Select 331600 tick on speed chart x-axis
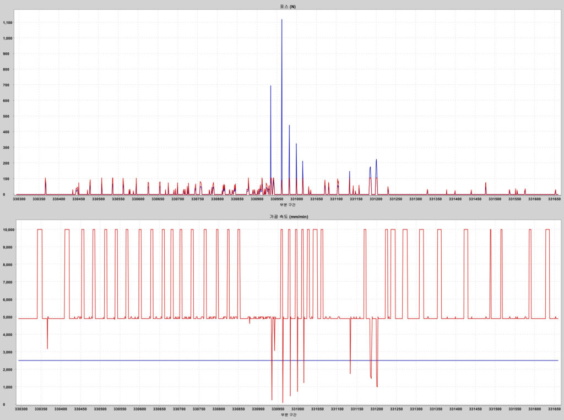 pyautogui.click(x=534, y=409)
